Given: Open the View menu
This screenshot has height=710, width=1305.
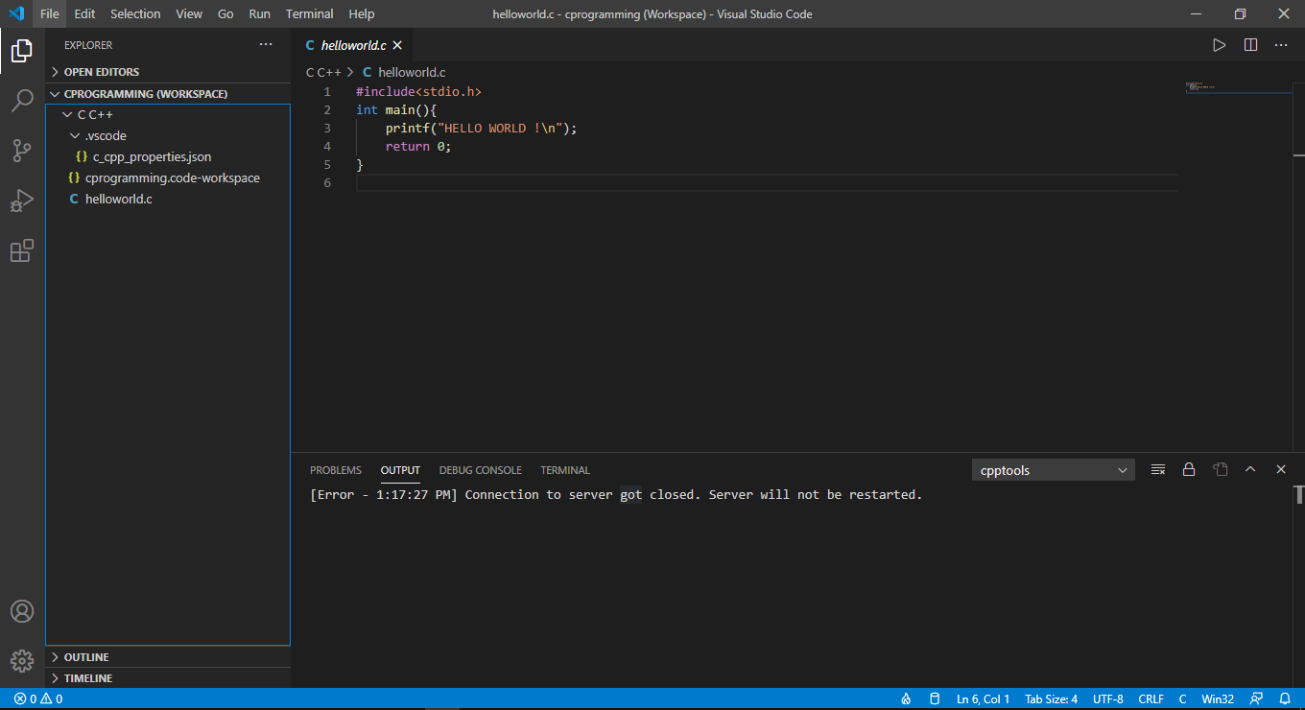Looking at the screenshot, I should pyautogui.click(x=189, y=13).
